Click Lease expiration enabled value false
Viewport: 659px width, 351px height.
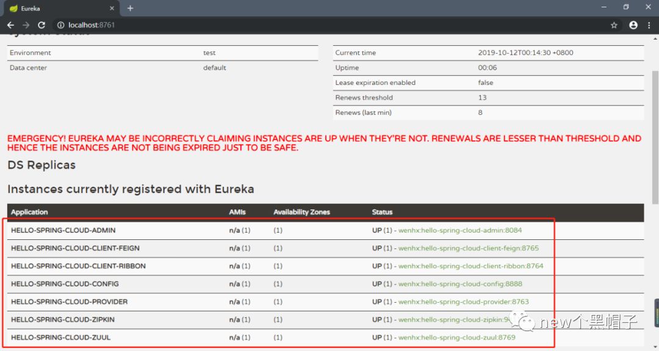[x=486, y=83]
